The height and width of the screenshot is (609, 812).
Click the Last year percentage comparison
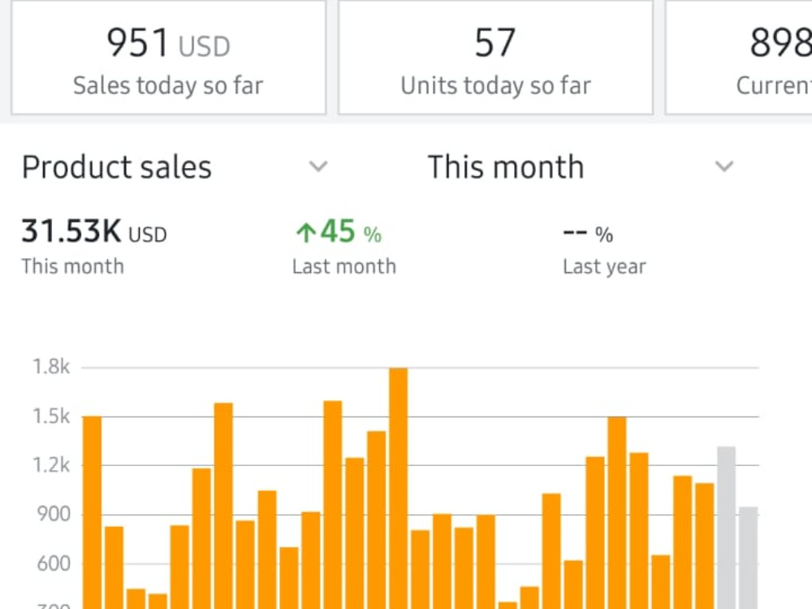tap(588, 235)
